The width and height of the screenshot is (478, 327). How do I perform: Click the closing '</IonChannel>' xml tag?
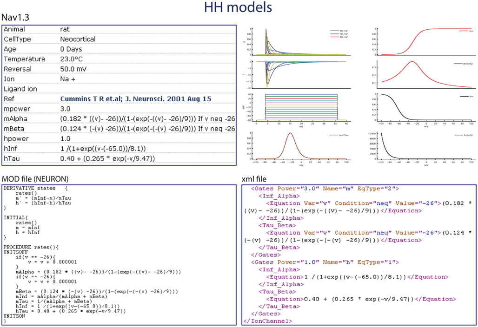(x=268, y=321)
